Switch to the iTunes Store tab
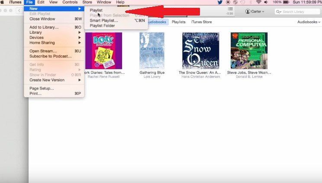 [x=201, y=22]
